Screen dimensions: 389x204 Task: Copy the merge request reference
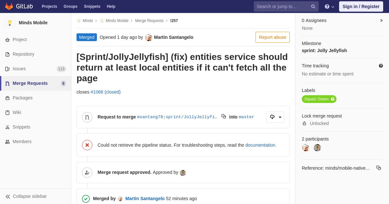[379, 168]
